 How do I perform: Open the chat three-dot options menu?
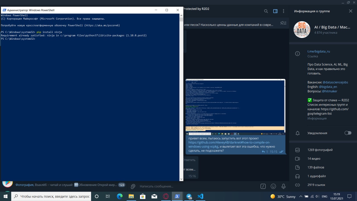click(x=284, y=11)
